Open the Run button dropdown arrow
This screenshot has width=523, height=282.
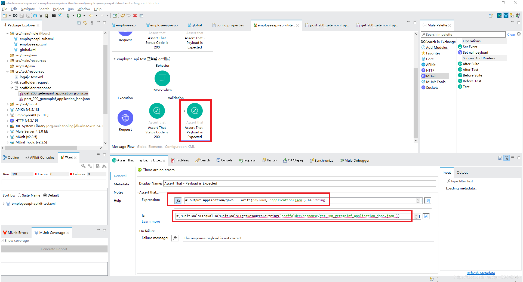click(x=84, y=16)
